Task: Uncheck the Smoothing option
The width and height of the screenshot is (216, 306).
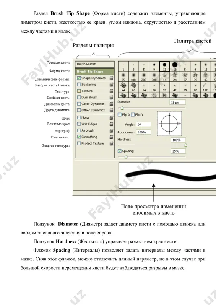Action: pos(79,137)
